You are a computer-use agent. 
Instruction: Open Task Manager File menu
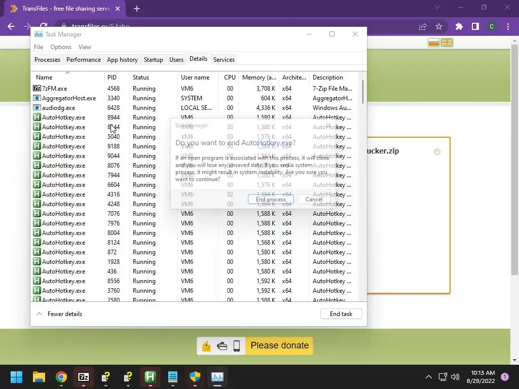coord(39,47)
